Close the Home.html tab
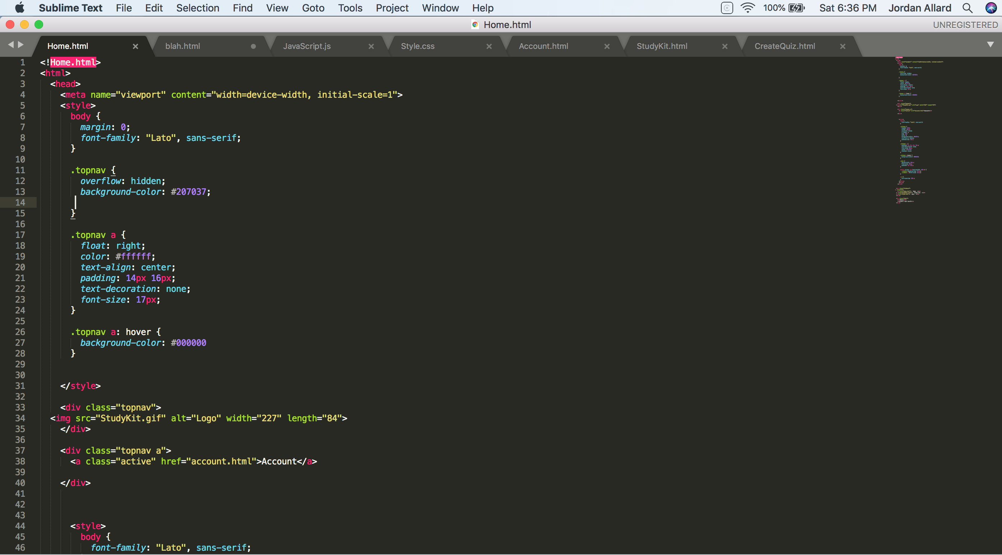Image resolution: width=1002 pixels, height=555 pixels. click(x=135, y=46)
